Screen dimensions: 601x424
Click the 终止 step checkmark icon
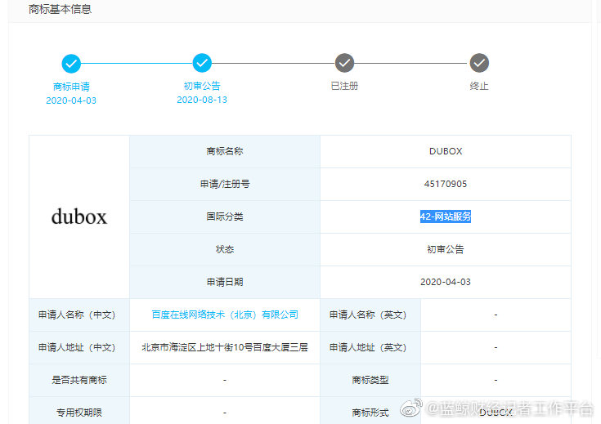pyautogui.click(x=479, y=63)
